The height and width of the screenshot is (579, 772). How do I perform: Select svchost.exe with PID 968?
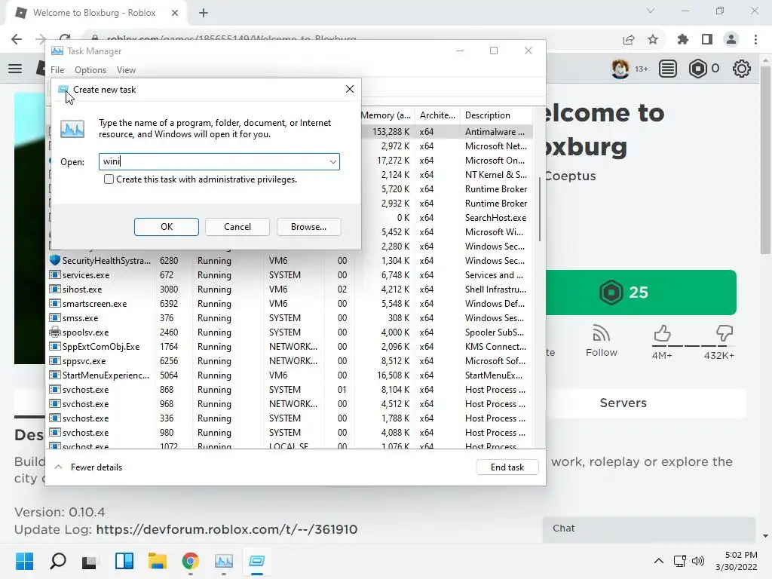tap(290, 404)
